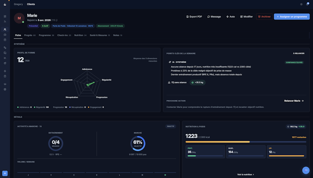Click the calorie progress bar under 1223

coord(246,142)
